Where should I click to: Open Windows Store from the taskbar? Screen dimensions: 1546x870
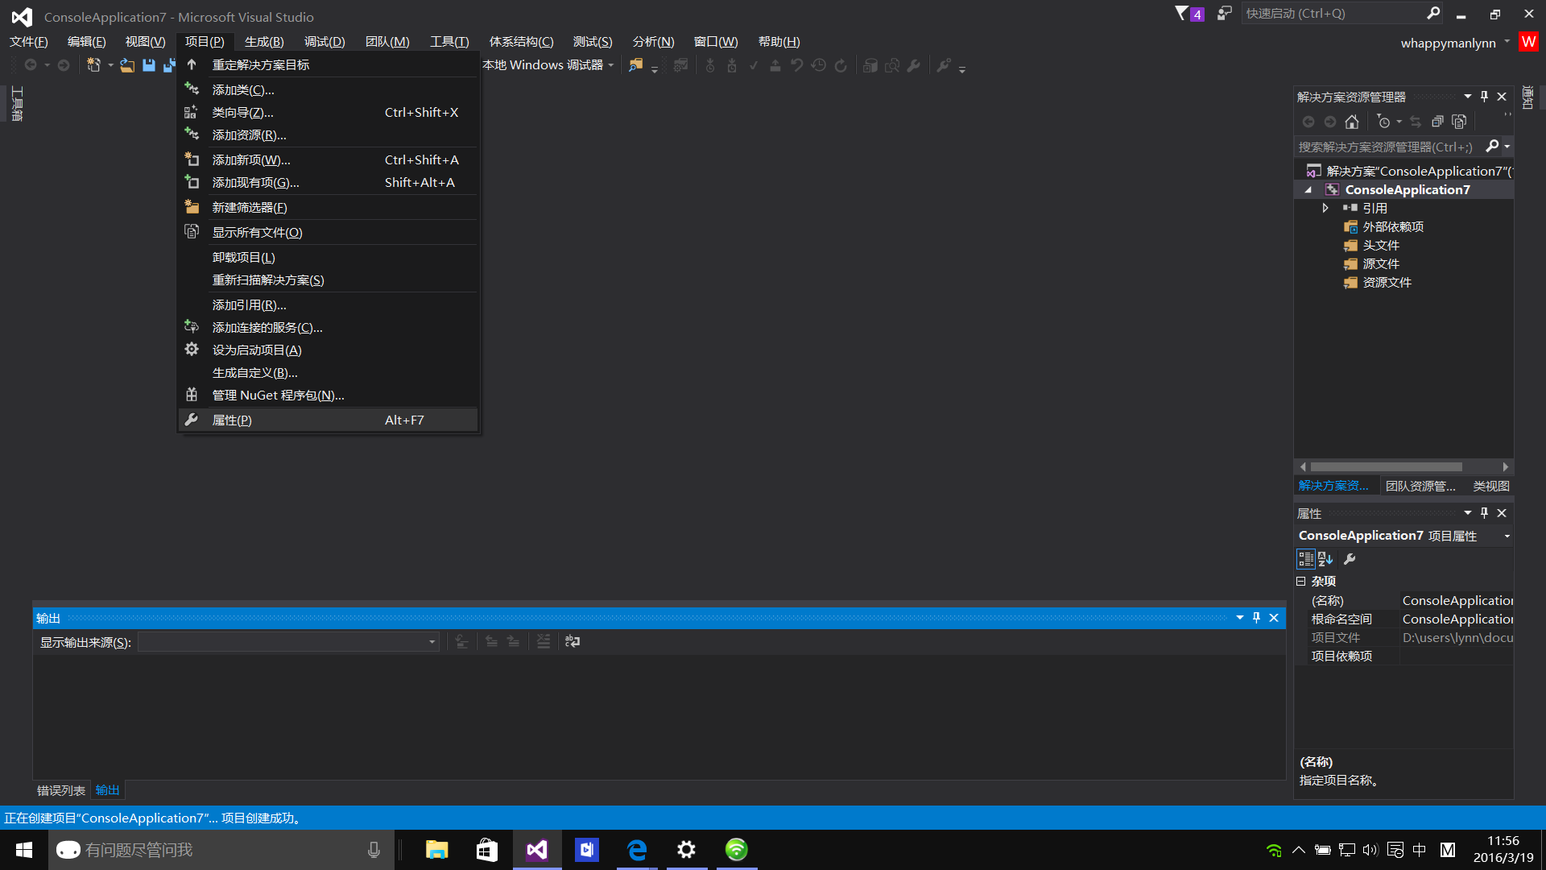click(x=487, y=850)
